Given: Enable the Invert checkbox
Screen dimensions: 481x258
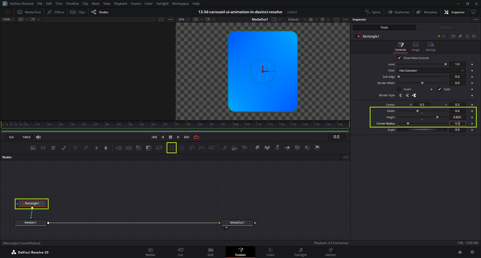Looking at the screenshot, I should 399,89.
